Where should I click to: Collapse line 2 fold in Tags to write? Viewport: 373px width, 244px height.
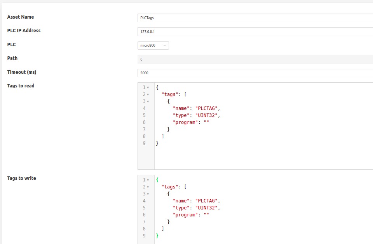[148, 187]
